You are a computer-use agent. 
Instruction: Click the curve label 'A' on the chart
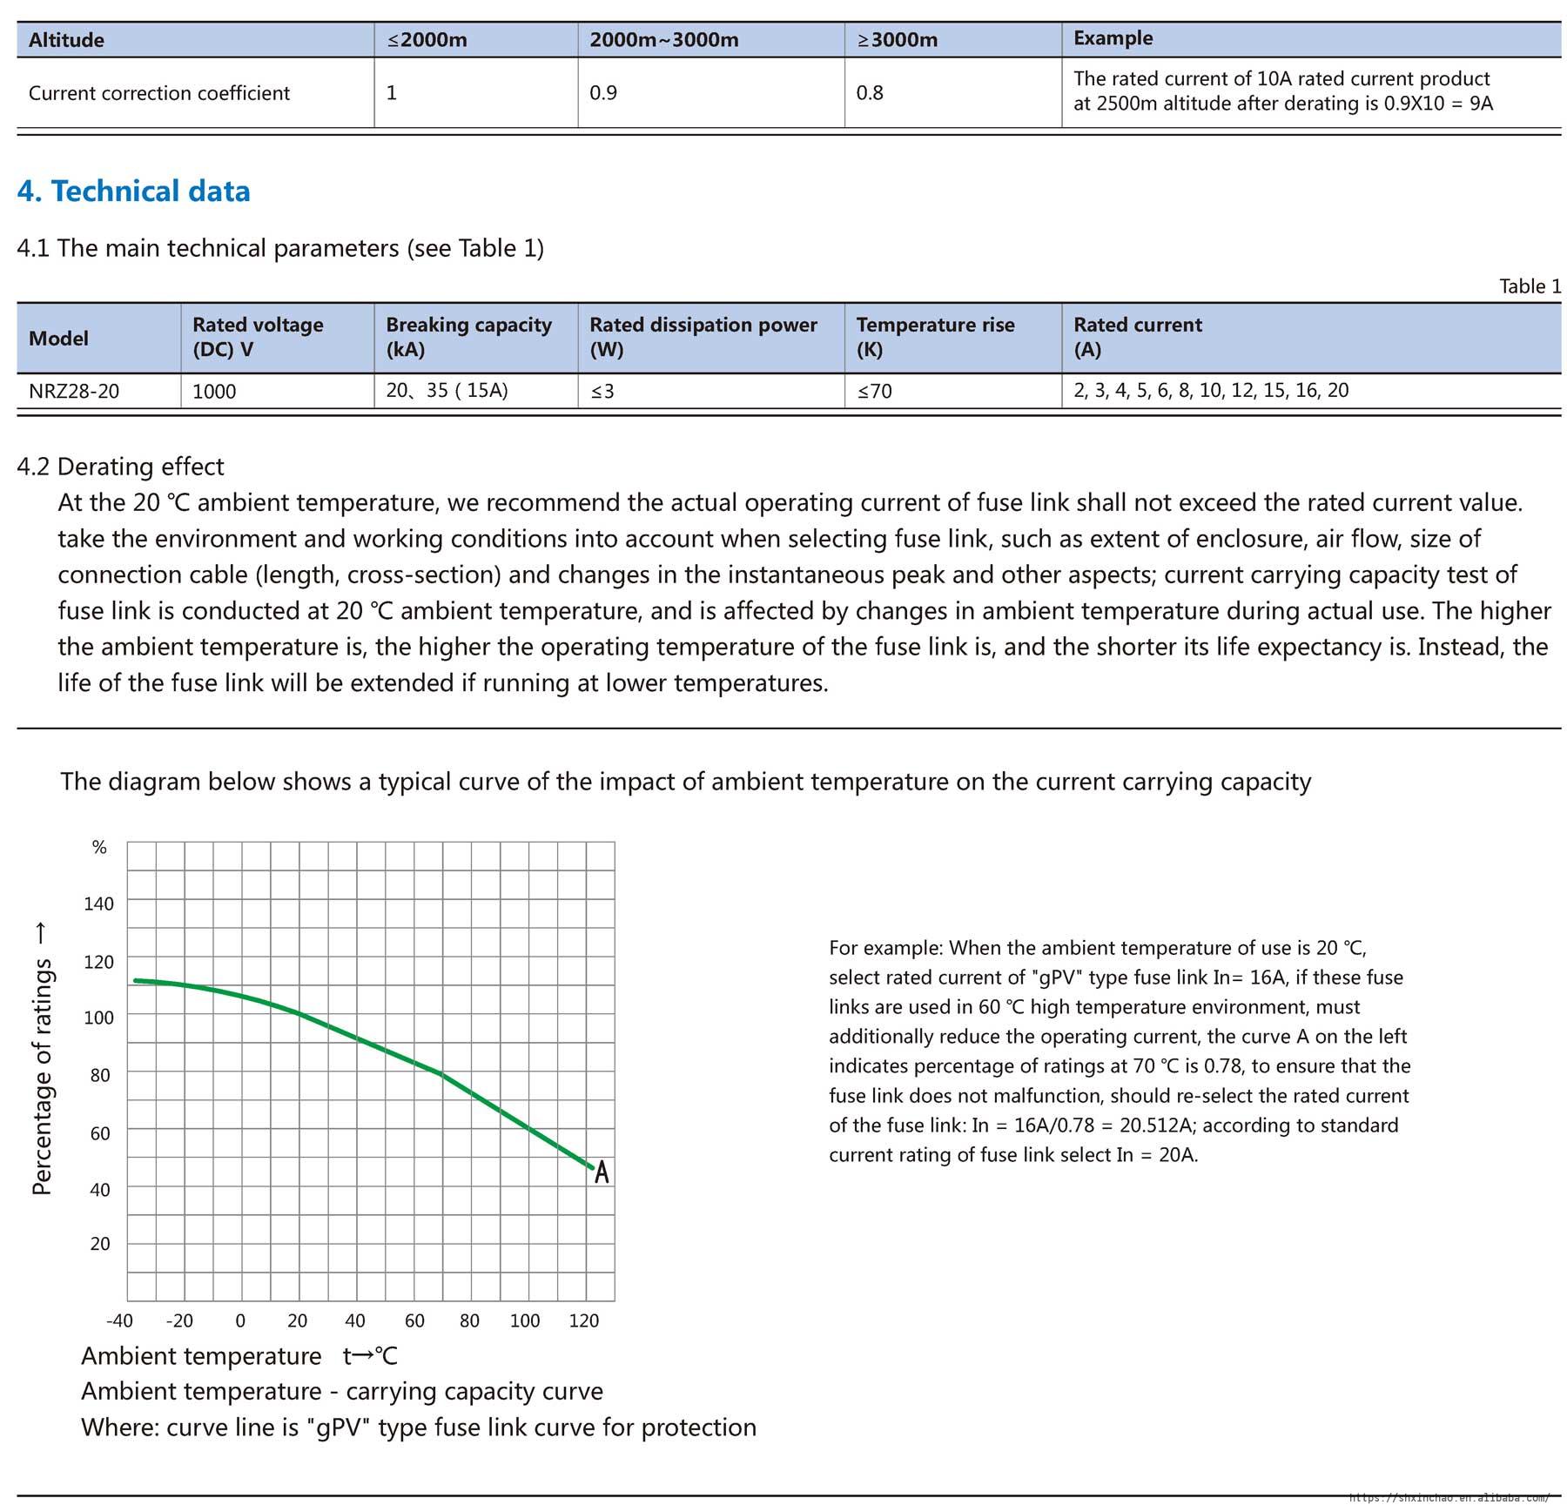(601, 1172)
